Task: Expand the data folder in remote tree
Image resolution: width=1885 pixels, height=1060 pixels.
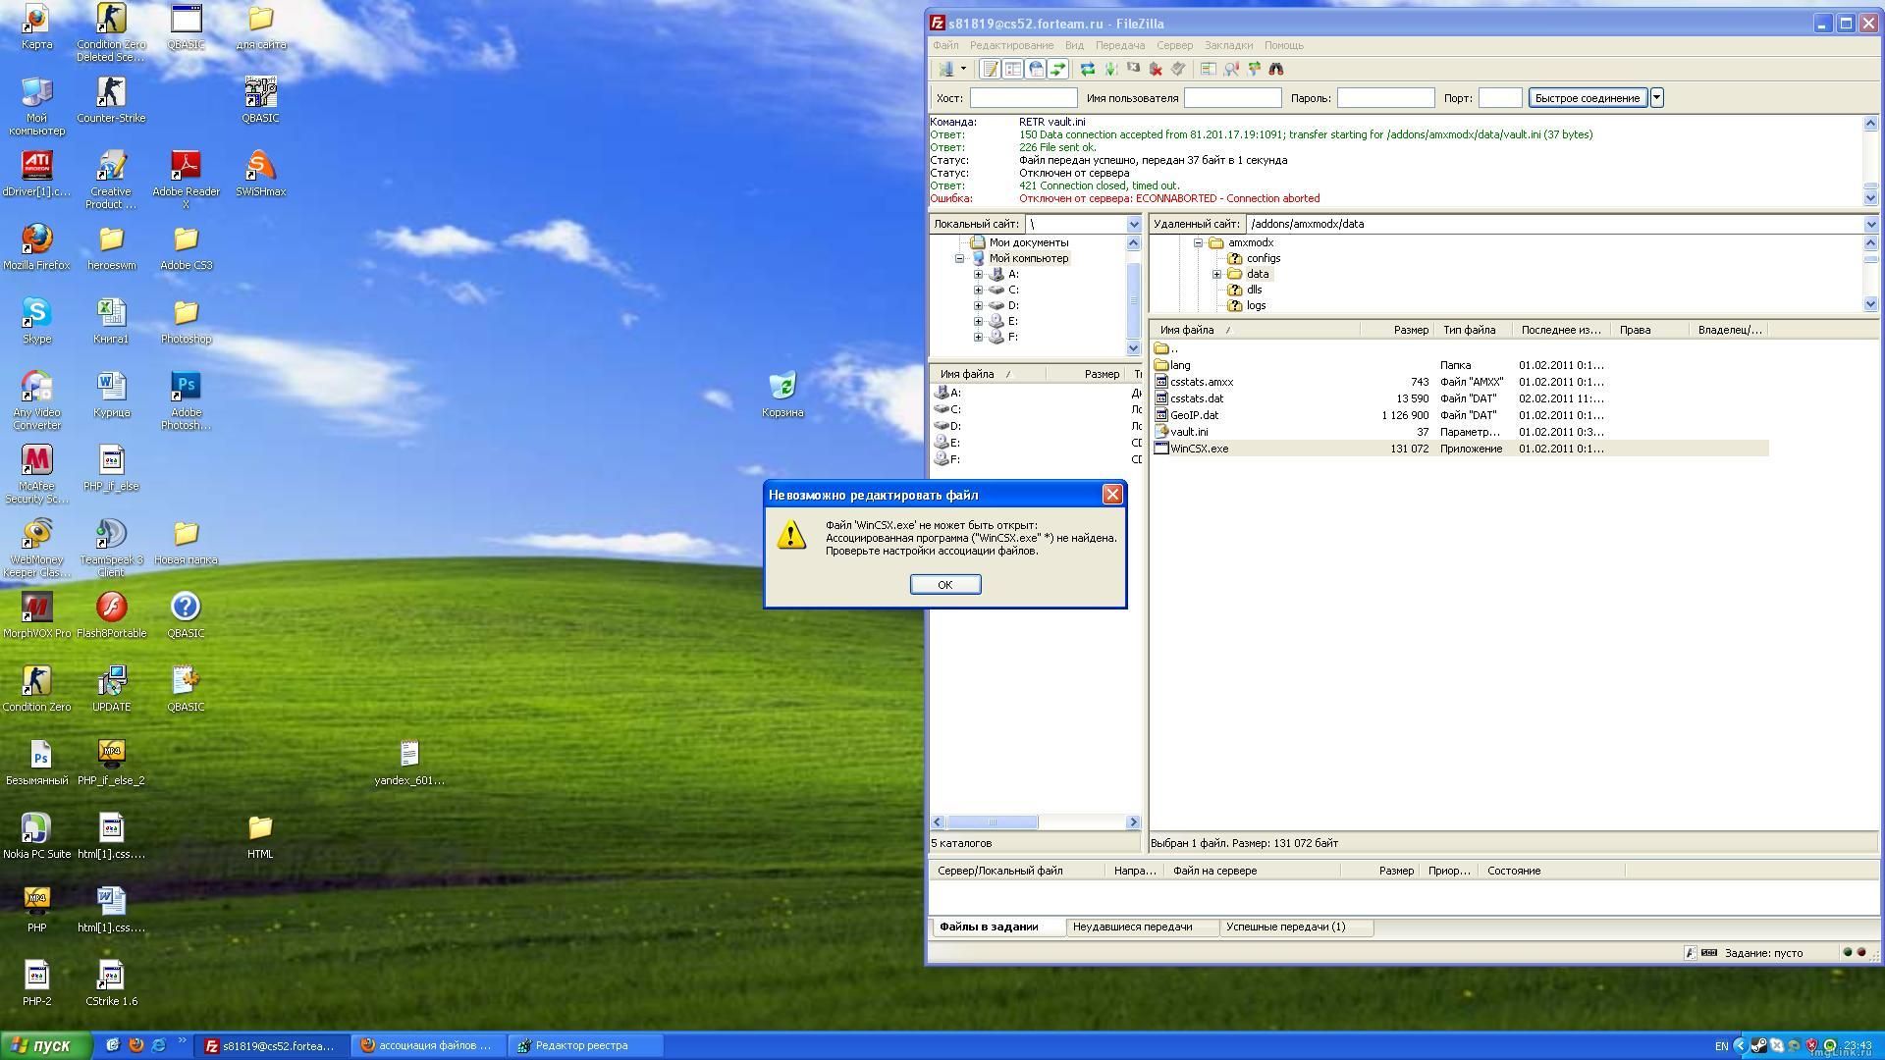Action: click(x=1216, y=274)
